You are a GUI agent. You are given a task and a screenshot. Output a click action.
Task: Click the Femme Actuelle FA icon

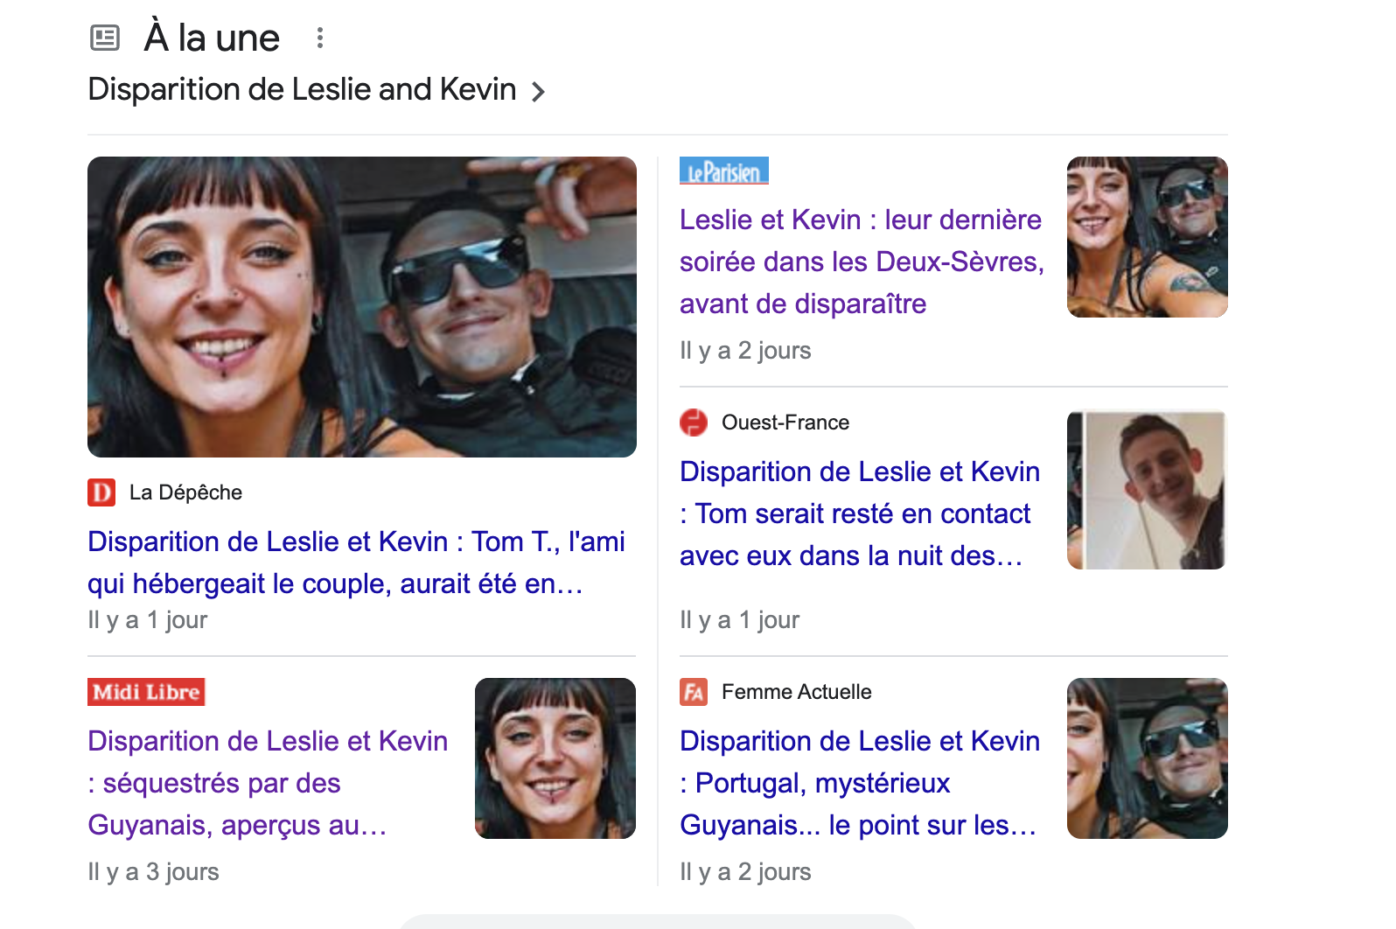694,692
